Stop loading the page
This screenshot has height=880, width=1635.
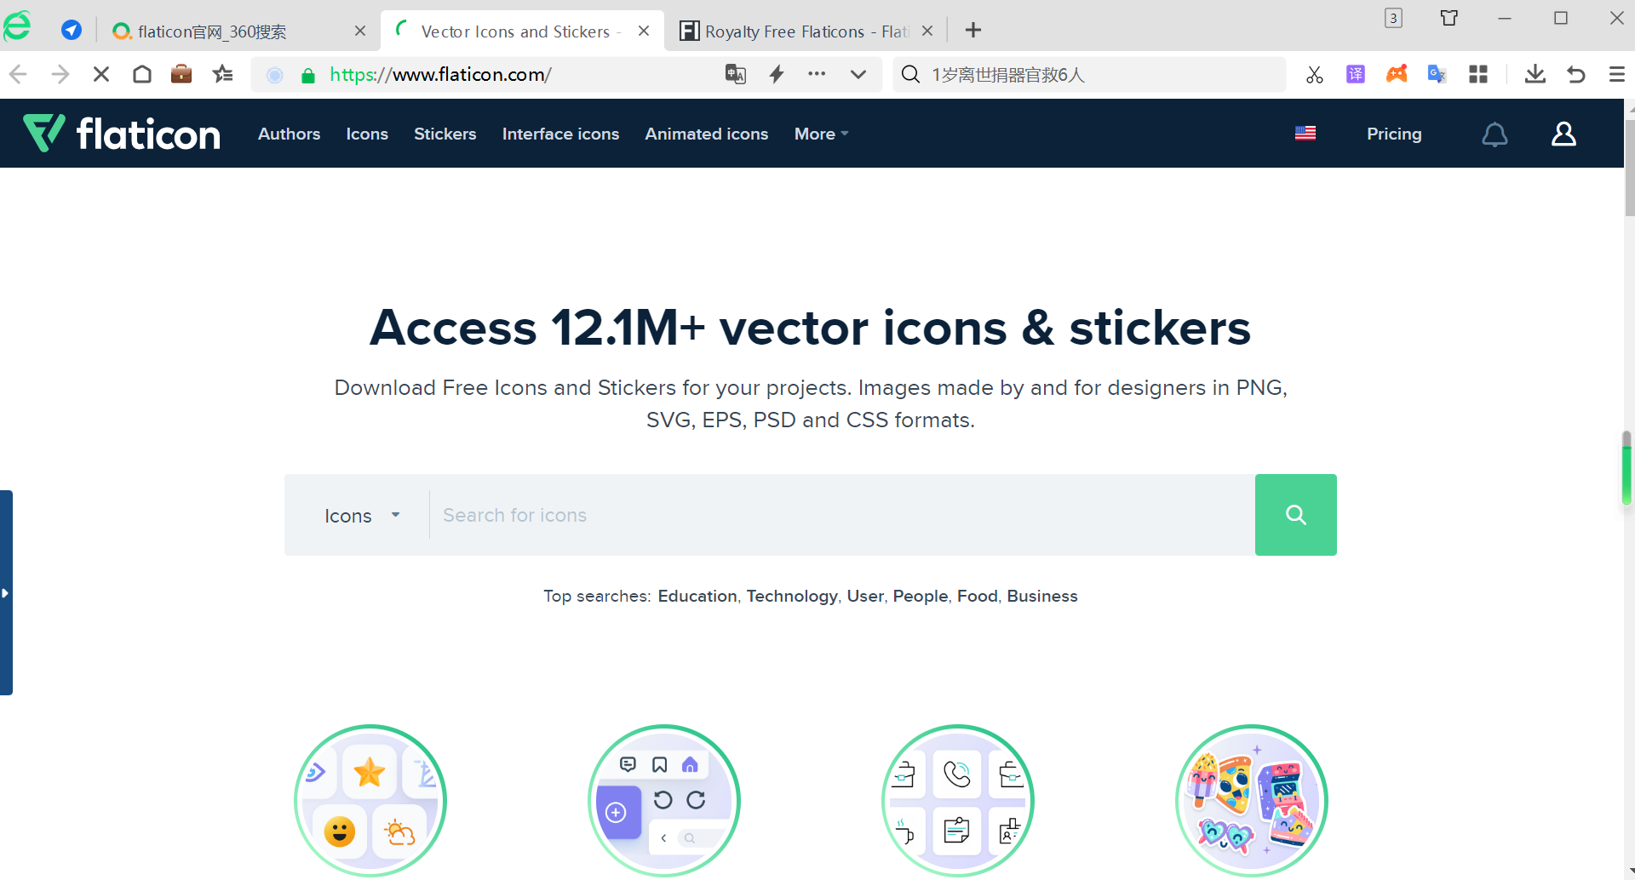point(100,75)
